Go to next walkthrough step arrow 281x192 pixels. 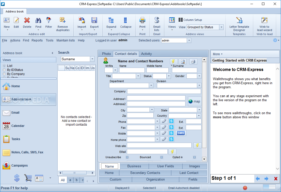pyautogui.click(x=266, y=179)
